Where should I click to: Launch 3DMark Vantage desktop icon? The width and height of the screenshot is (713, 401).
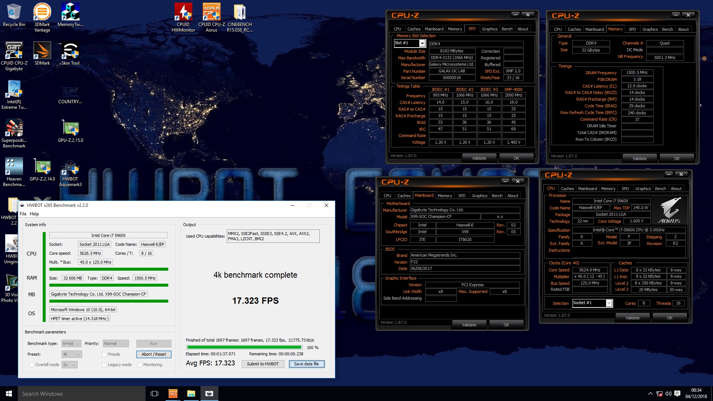42,17
